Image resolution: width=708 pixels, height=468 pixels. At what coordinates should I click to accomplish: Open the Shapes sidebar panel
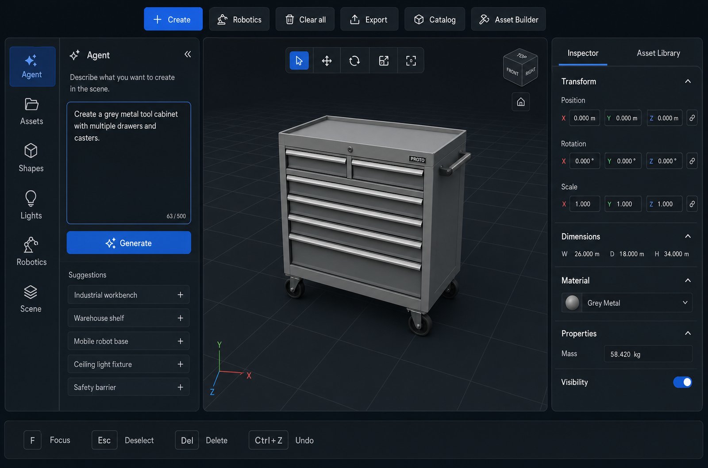coord(31,158)
